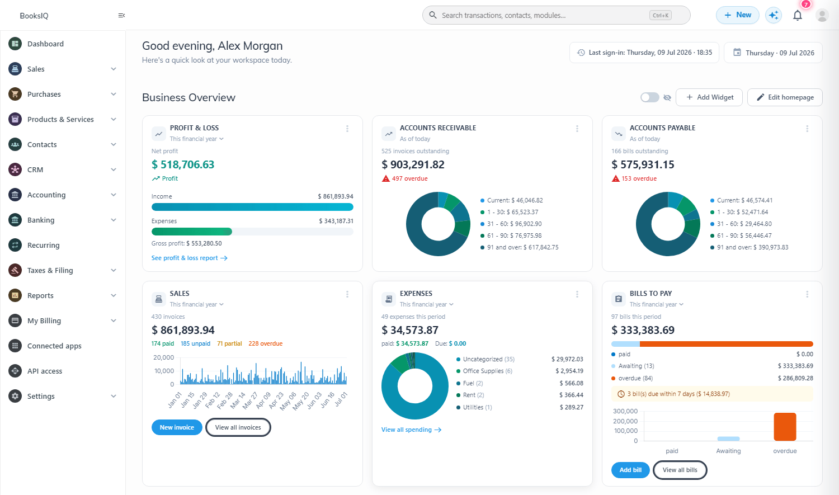Click the API access icon
Viewport: 839px width, 495px height.
tap(15, 371)
